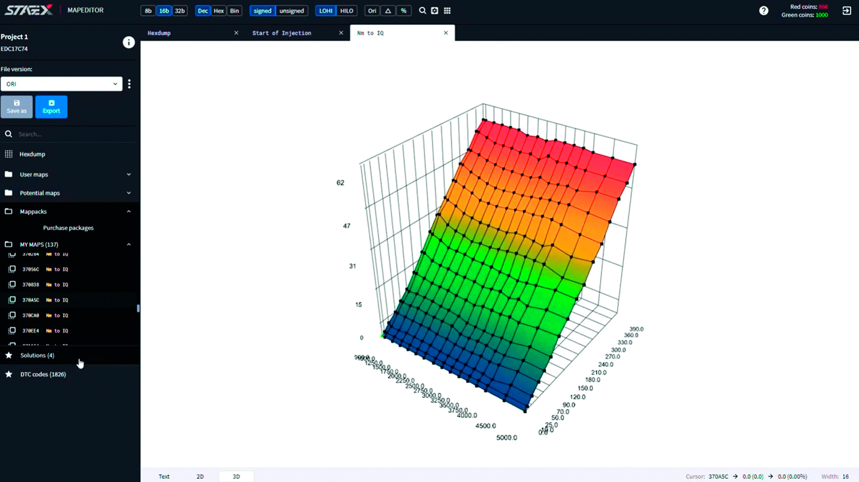Click the toolbar search magnifier icon
The width and height of the screenshot is (859, 482).
(x=422, y=10)
